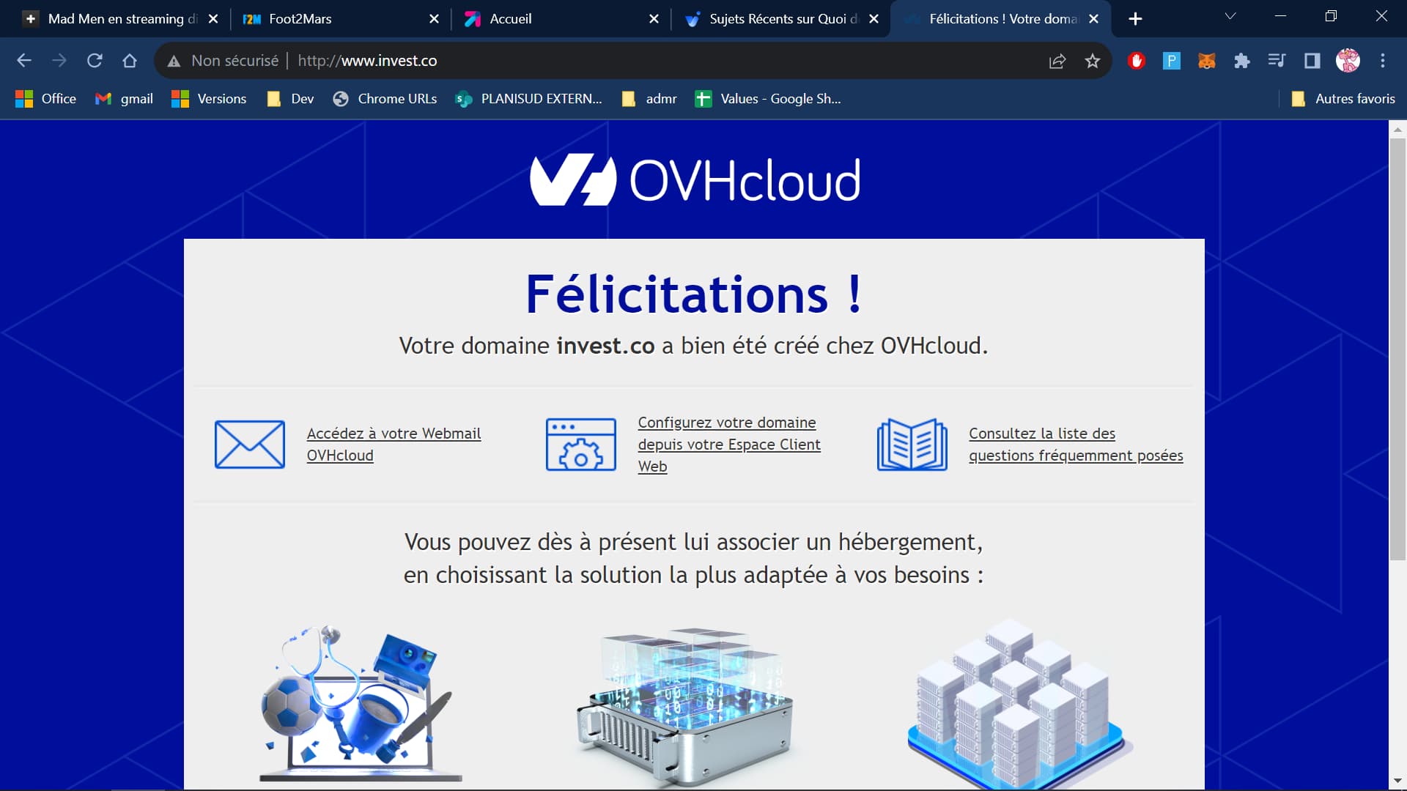Share this page icon in address bar
The width and height of the screenshot is (1407, 791).
click(1057, 61)
